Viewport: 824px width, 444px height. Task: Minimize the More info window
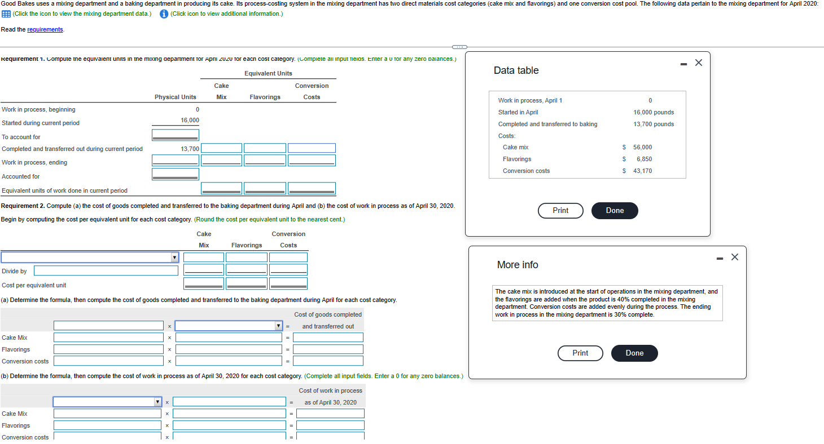point(720,257)
